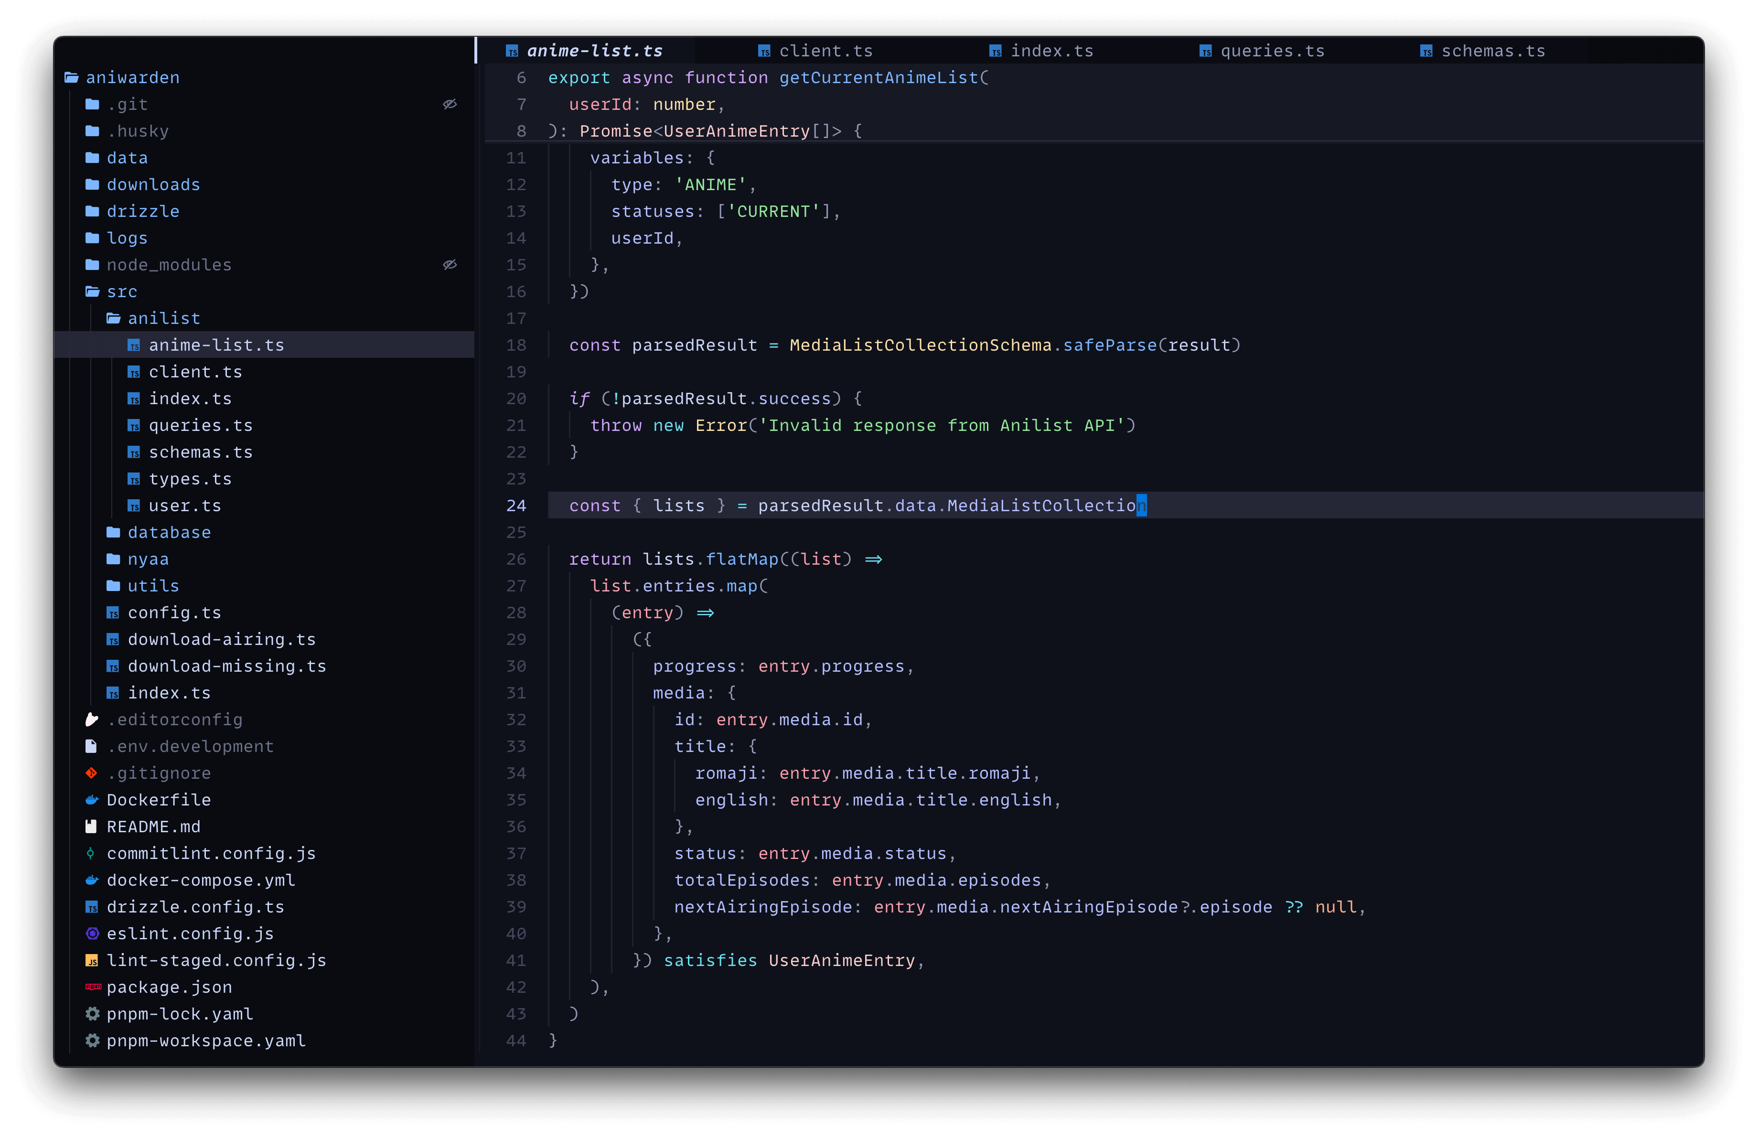Click getCurrentAnimeList function name in sticky header

point(878,77)
